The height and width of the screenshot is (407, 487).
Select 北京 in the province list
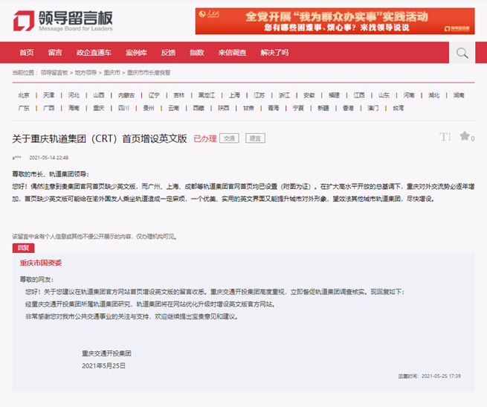24,95
